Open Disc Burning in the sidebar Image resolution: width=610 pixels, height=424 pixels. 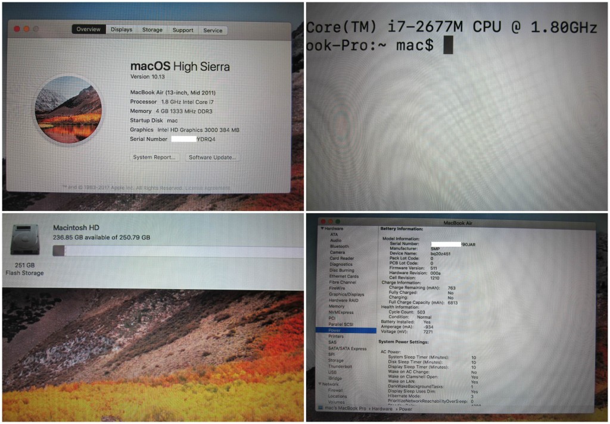pyautogui.click(x=342, y=270)
